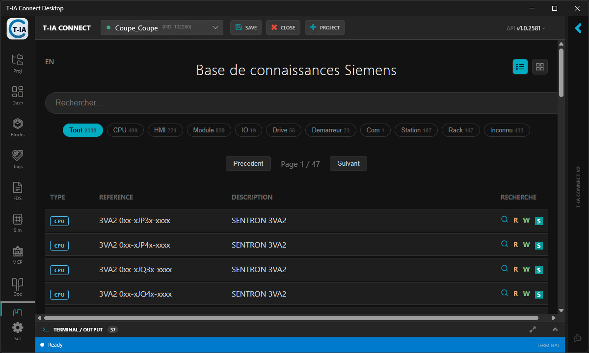Collapse the Terminal/Output panel
The image size is (589, 353).
555,329
